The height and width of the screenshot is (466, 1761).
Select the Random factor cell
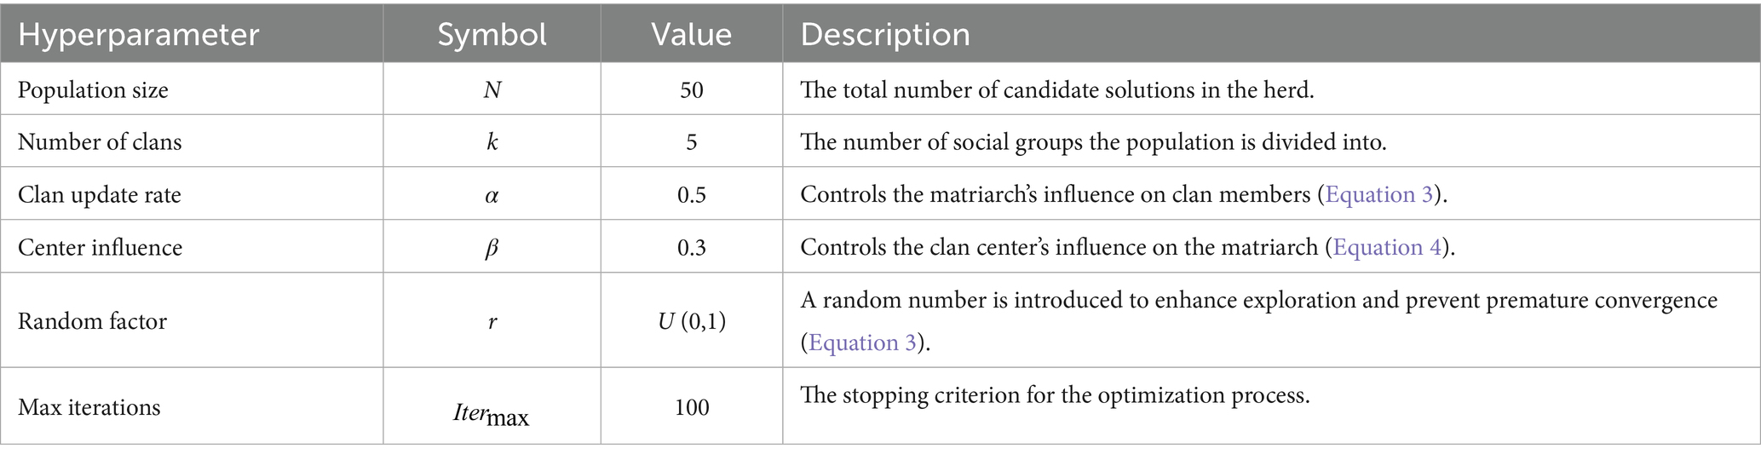[92, 321]
